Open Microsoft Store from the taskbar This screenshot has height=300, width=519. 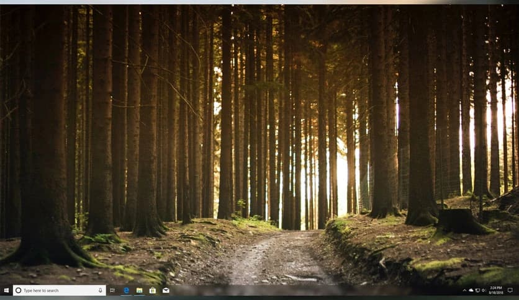(x=153, y=291)
